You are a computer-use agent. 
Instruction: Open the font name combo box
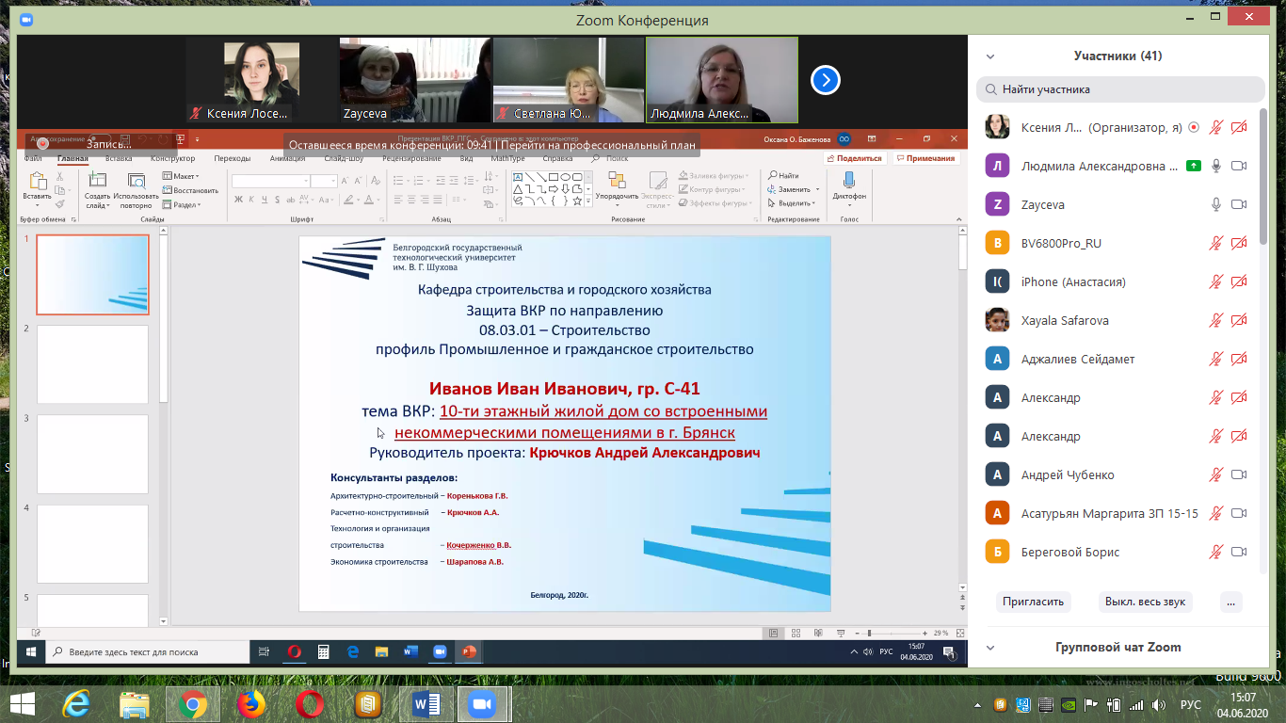click(271, 181)
